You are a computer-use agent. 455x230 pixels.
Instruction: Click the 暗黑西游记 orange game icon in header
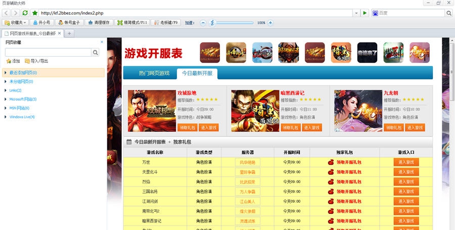coord(341,53)
